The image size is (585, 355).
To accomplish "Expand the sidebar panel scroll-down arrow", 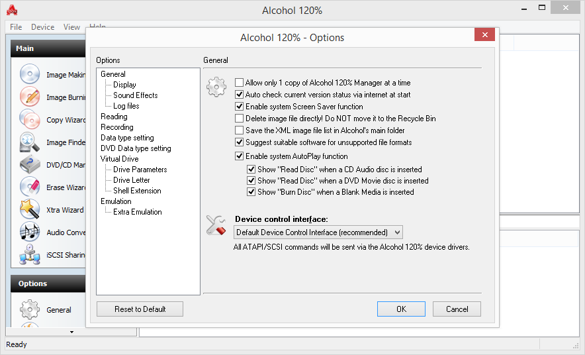I will coord(71,332).
